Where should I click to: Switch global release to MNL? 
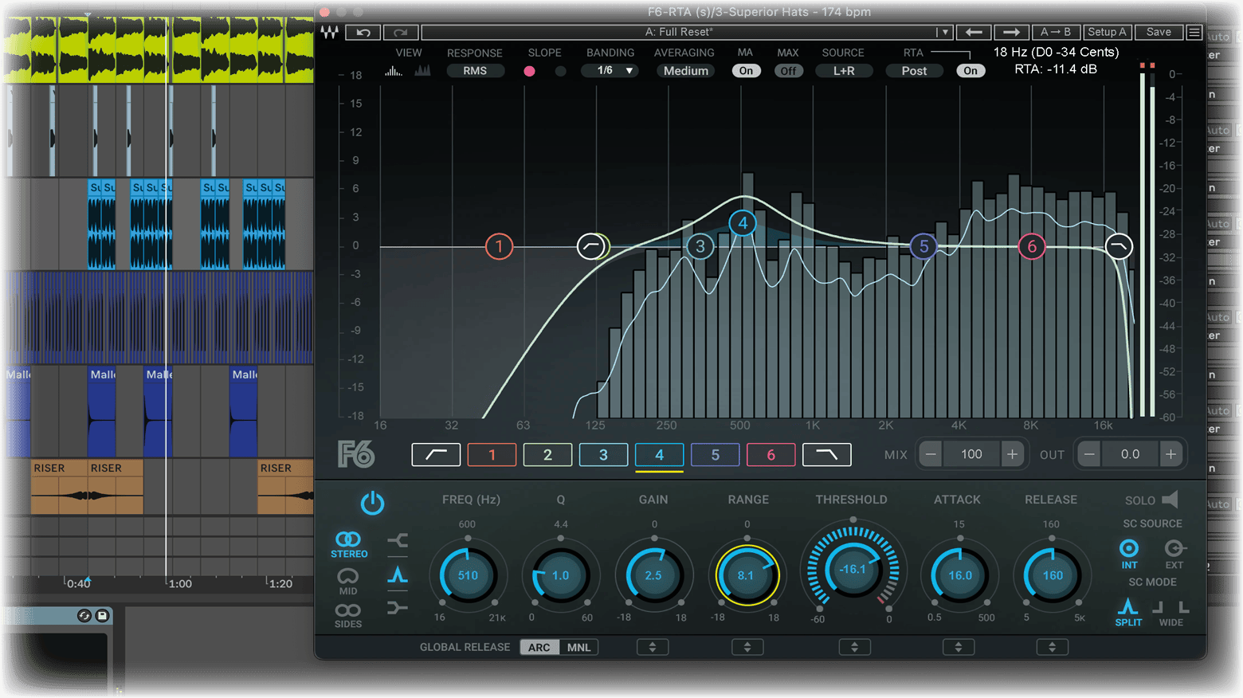click(579, 647)
